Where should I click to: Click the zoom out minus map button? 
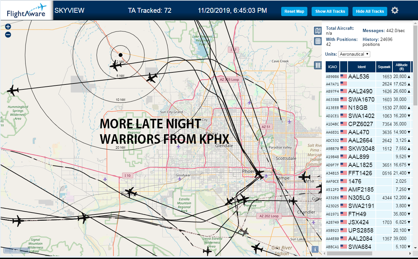(8, 34)
